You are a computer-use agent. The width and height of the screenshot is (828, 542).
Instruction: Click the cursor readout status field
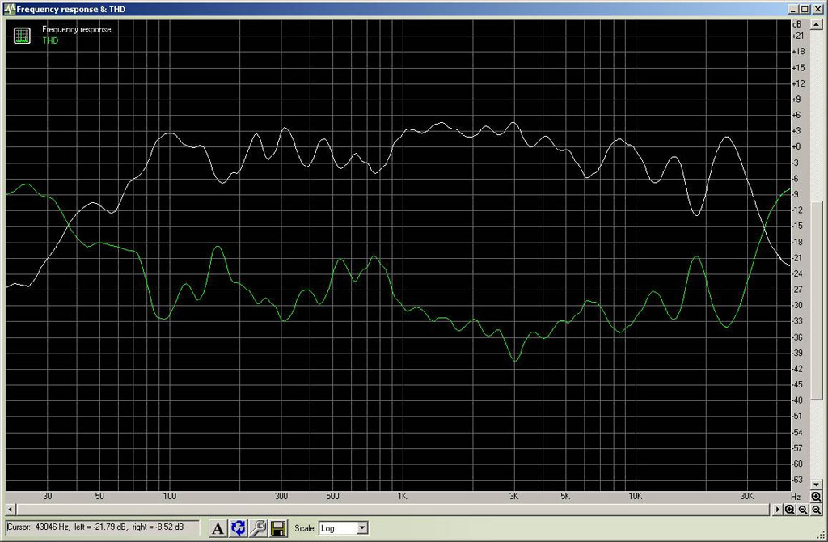[102, 527]
